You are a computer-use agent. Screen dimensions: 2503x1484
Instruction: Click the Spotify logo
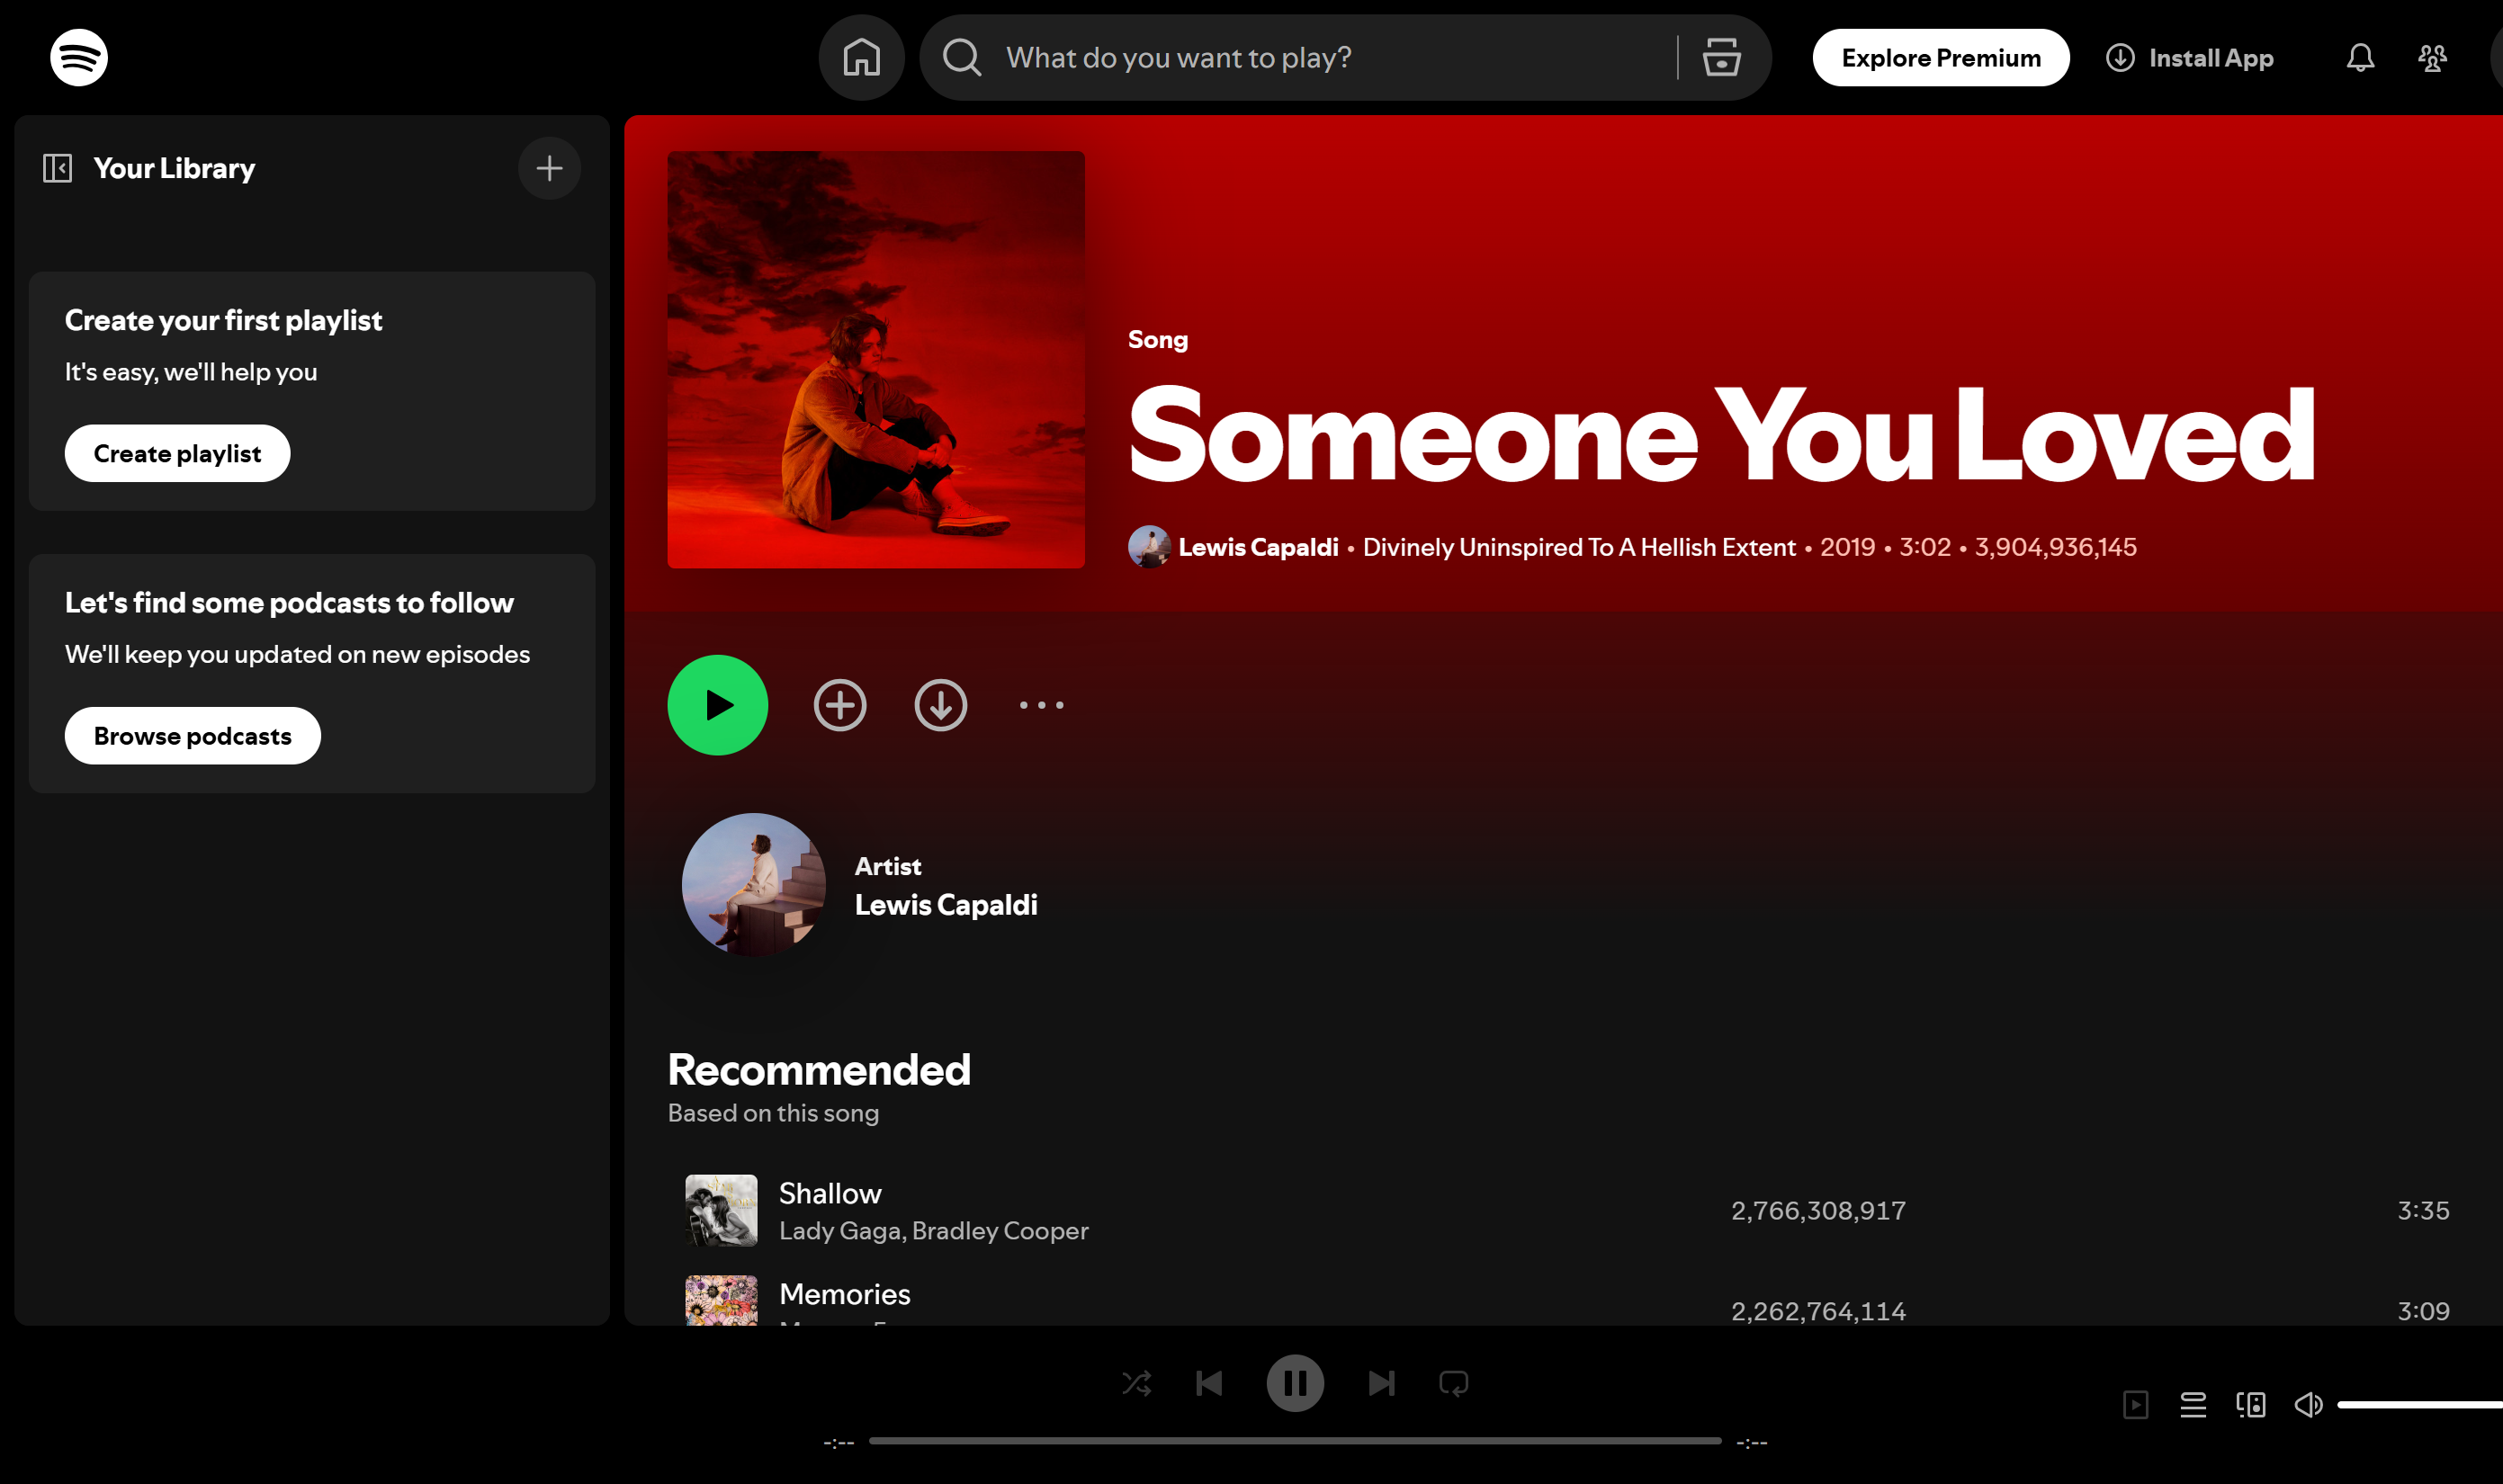point(78,57)
